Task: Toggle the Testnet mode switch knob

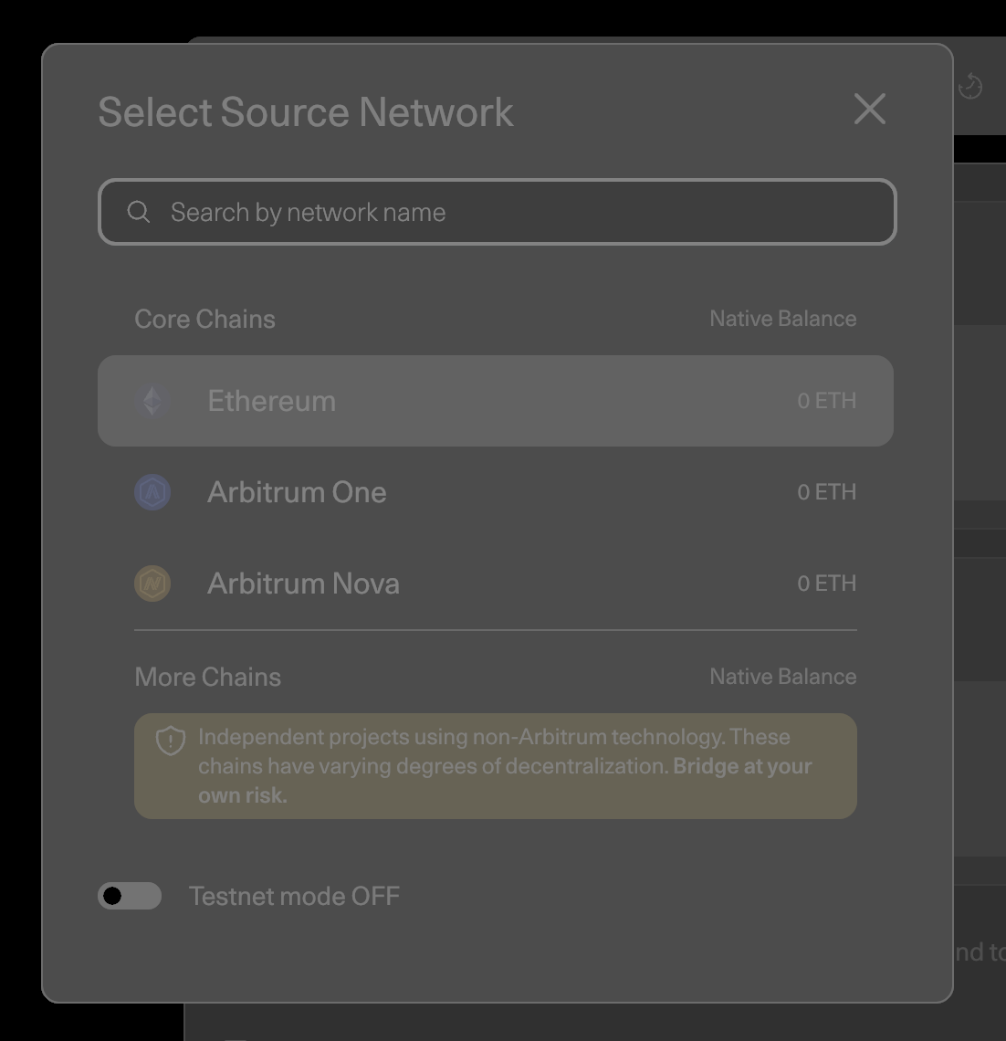Action: (113, 896)
